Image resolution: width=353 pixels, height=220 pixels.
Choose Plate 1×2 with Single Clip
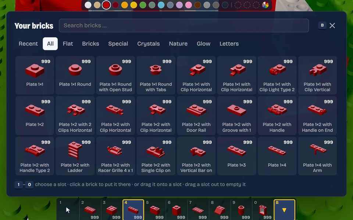coord(156,156)
